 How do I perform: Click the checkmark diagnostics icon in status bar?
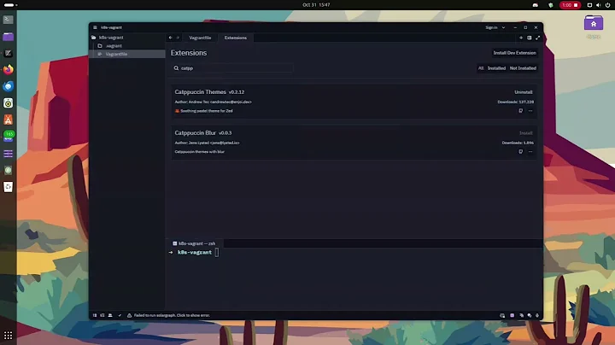pyautogui.click(x=120, y=315)
